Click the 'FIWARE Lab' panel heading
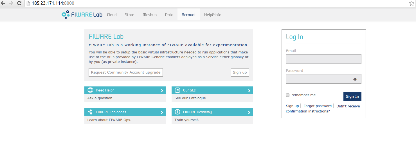The width and height of the screenshot is (416, 167). (x=106, y=37)
